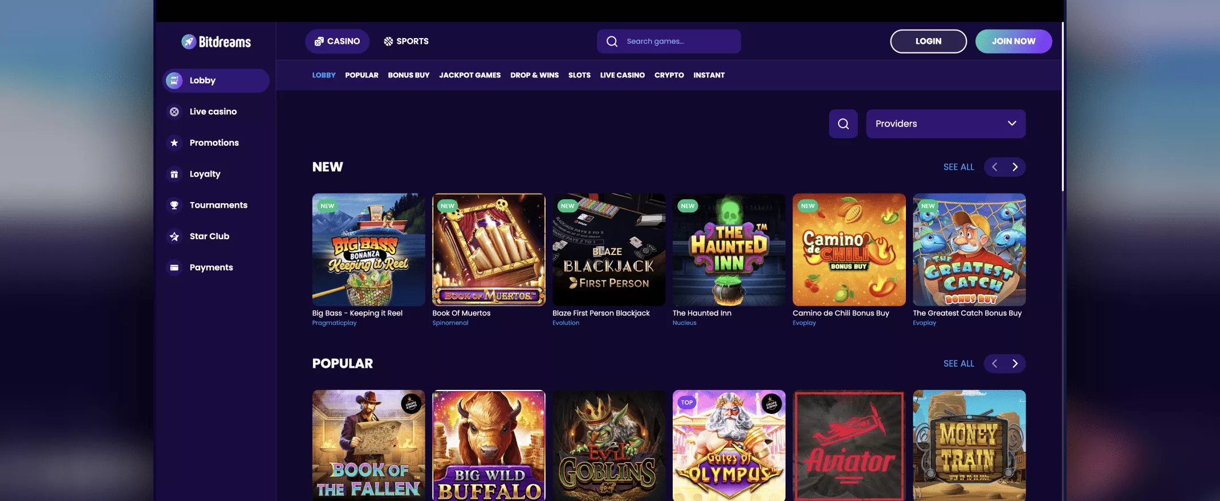Open Evil Goblins game thumbnail

tap(609, 446)
